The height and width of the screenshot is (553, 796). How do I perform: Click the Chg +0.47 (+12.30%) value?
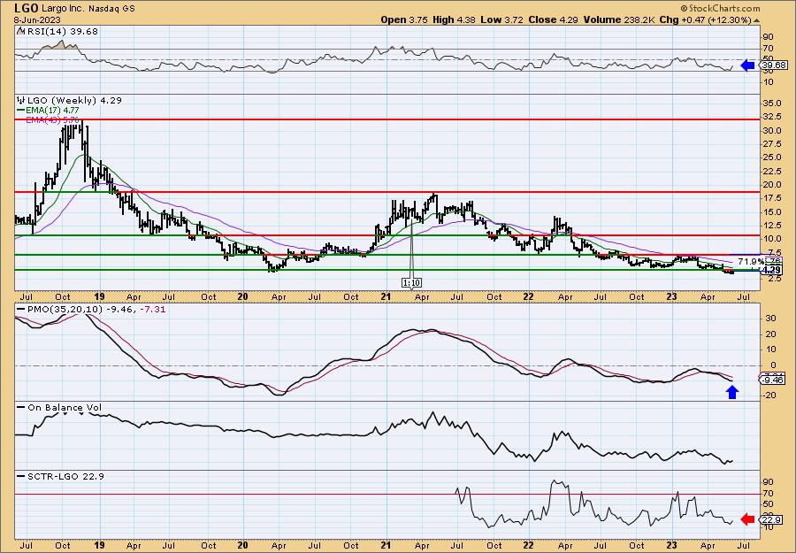coord(705,19)
